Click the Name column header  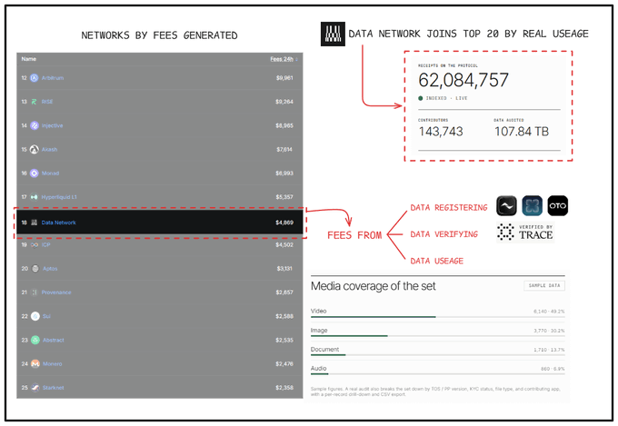point(29,59)
